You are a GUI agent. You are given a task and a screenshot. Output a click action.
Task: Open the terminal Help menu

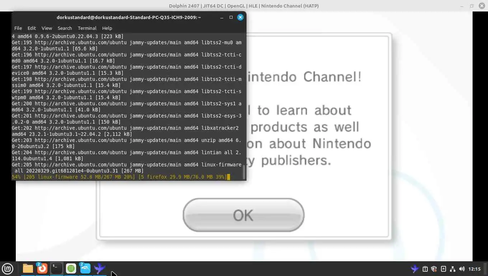pyautogui.click(x=107, y=28)
